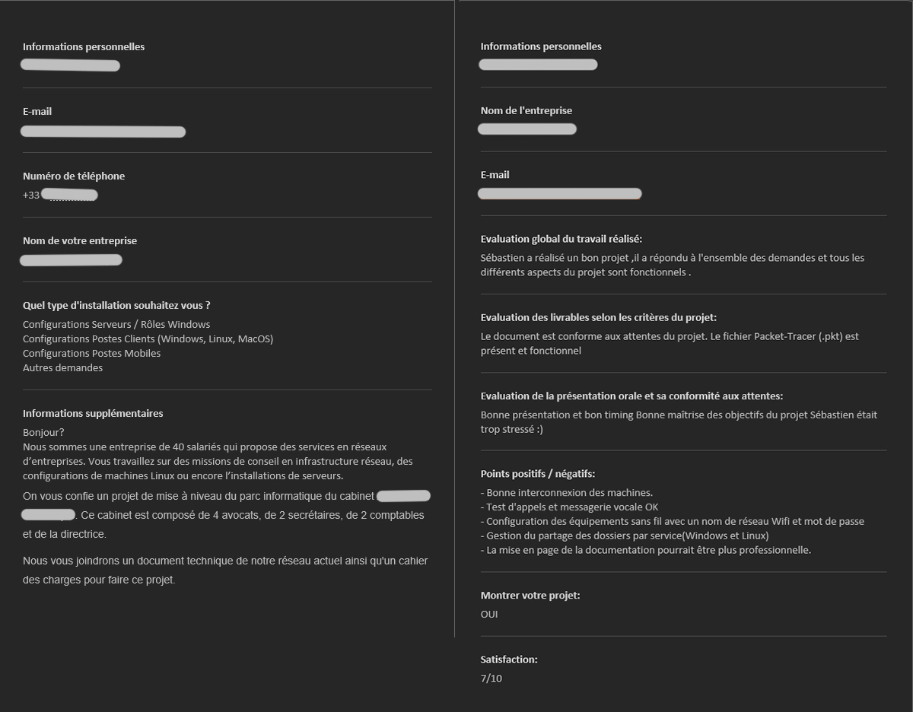
Task: Select the "Autres demandes" option
Action: click(x=62, y=367)
